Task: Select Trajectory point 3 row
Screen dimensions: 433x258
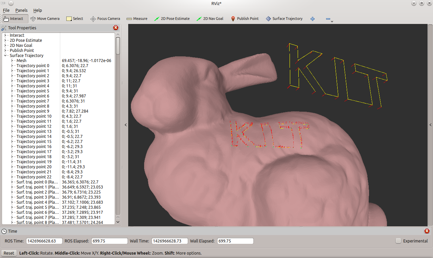Action: 58,81
